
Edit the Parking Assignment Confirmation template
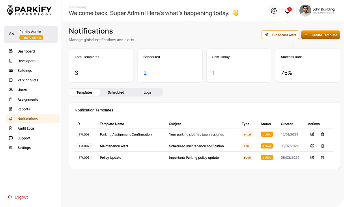click(312, 134)
